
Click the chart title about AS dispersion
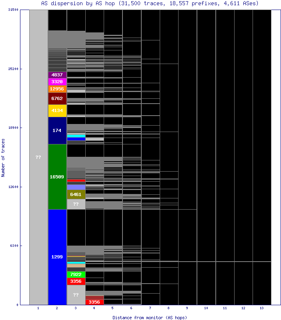[x=150, y=3]
